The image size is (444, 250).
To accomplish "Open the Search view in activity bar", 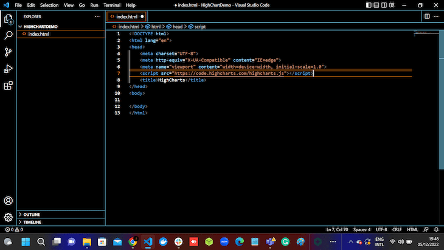I will [x=9, y=35].
